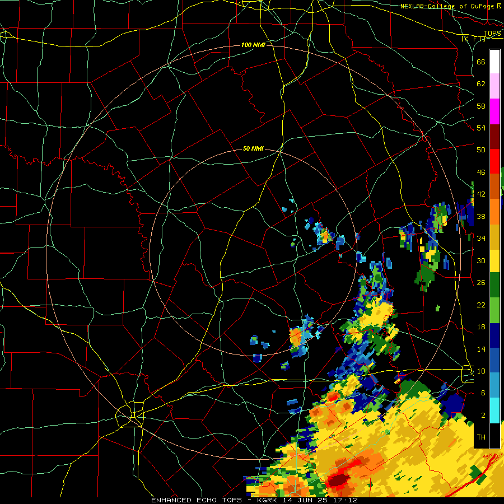Viewport: 504px width, 504px height.
Task: Select the magenta swatch in the legend
Action: pos(494,111)
